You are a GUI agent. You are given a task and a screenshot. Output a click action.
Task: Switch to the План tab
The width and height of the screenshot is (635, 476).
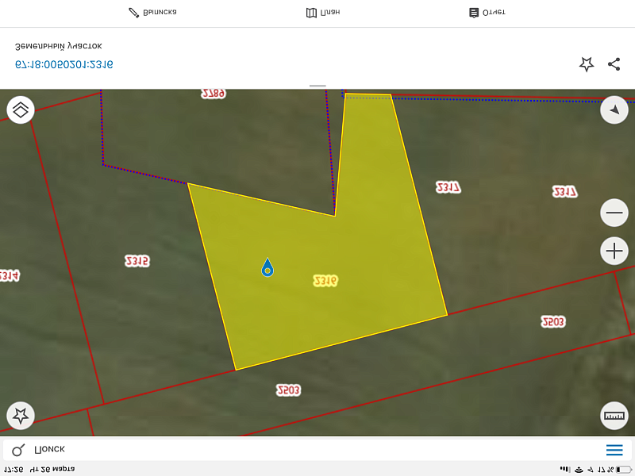tap(323, 13)
